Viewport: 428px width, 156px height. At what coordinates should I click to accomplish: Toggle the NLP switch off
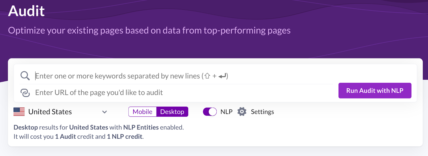click(210, 112)
